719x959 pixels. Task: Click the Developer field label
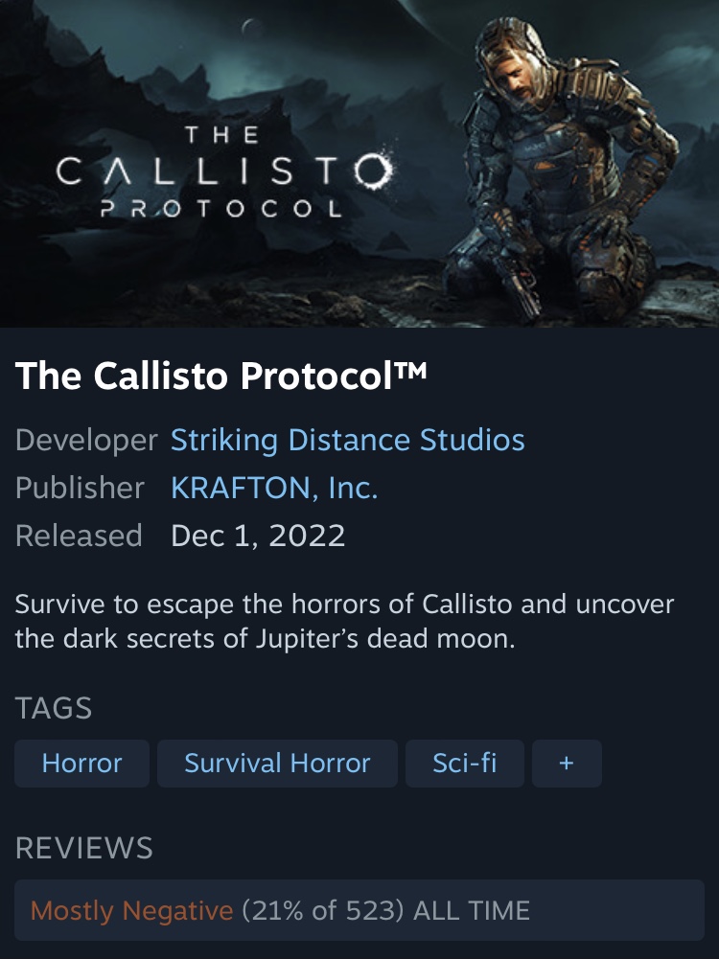coord(86,441)
